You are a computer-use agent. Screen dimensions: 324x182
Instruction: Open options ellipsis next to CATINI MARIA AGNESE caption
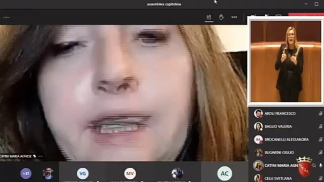pos(40,156)
